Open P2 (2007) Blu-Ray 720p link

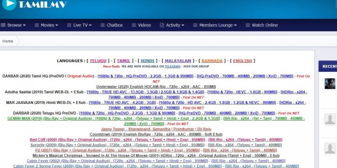click(x=117, y=150)
